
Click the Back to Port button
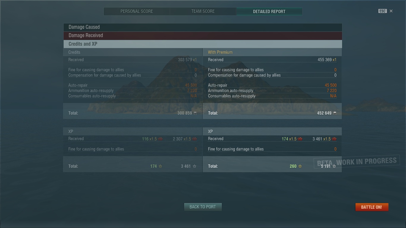pos(203,207)
